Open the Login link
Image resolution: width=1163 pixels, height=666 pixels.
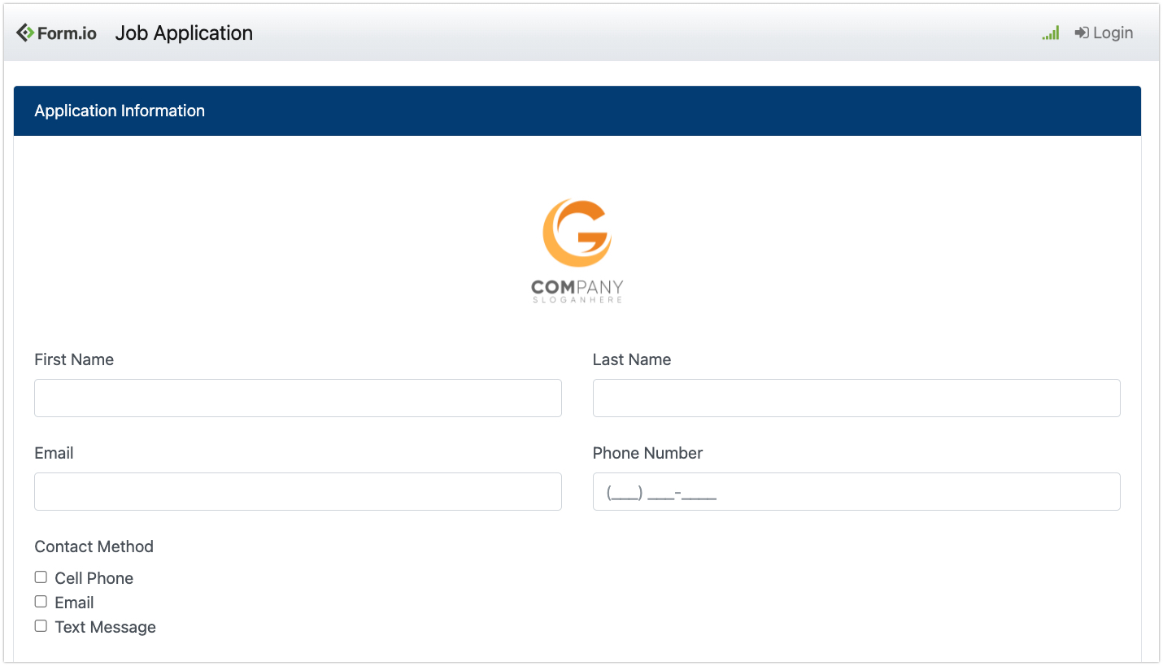point(1112,33)
